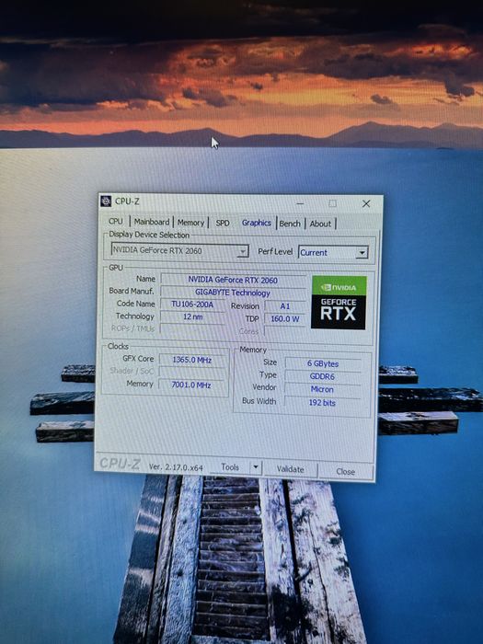The image size is (483, 644).
Task: Show the About tab
Action: point(320,224)
